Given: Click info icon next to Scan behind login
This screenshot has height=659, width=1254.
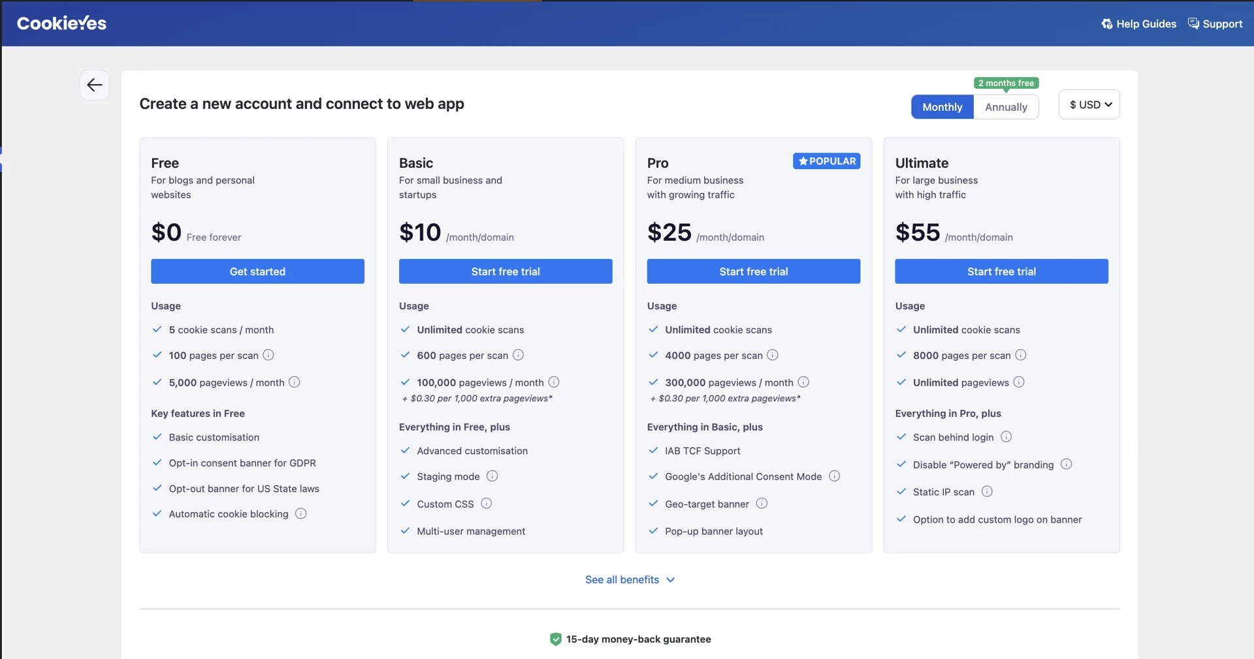Looking at the screenshot, I should click(1006, 437).
